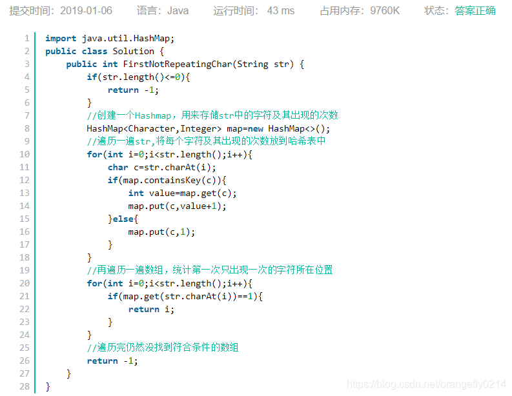
Task: Click the FirstNotRepeatingChar method signature
Action: (185, 64)
